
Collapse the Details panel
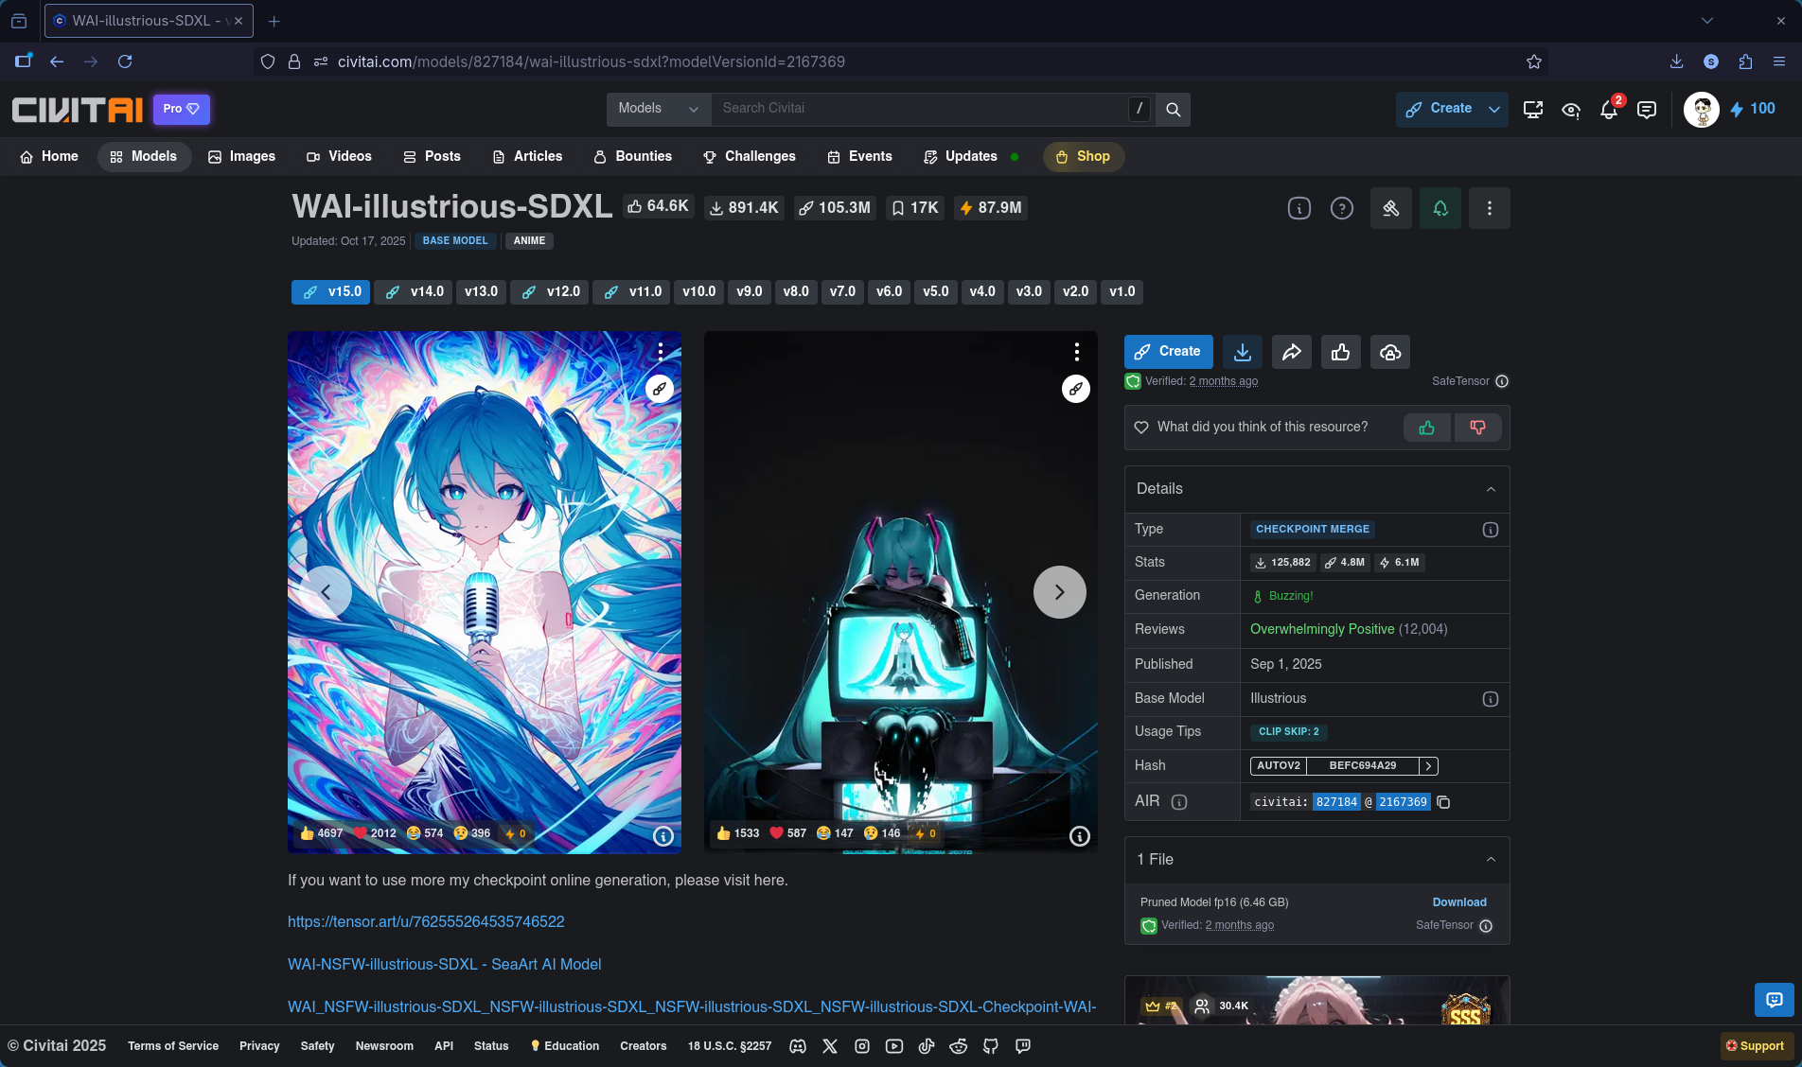(x=1490, y=489)
